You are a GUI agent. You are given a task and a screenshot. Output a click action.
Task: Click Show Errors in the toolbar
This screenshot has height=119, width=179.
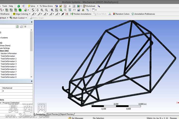[46, 6]
